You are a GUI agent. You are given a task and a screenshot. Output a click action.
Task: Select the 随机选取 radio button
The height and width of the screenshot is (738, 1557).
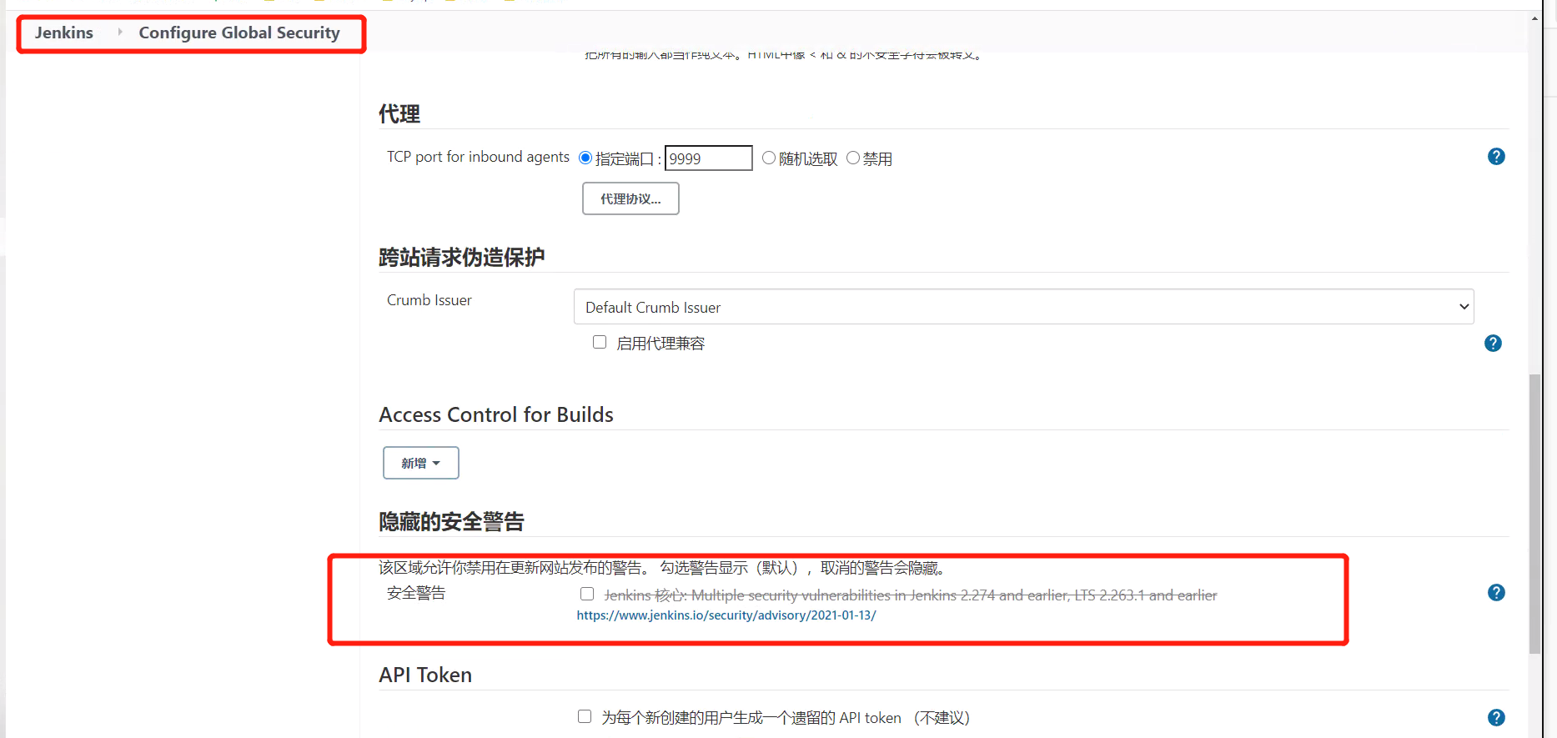coord(769,158)
